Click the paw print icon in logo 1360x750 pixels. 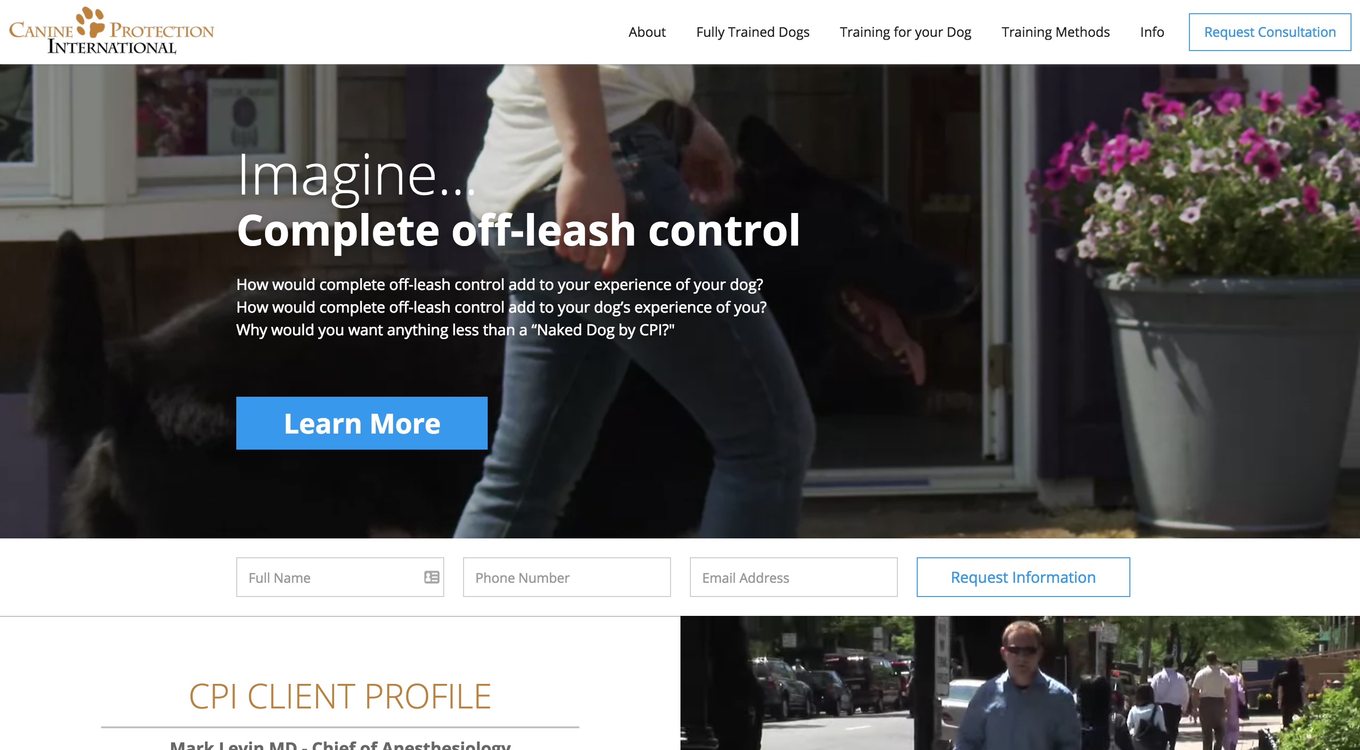[91, 22]
